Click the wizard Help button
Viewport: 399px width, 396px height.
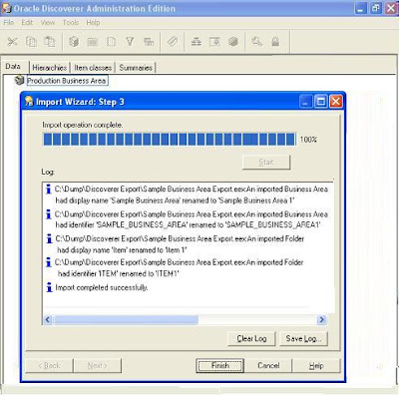pyautogui.click(x=316, y=365)
